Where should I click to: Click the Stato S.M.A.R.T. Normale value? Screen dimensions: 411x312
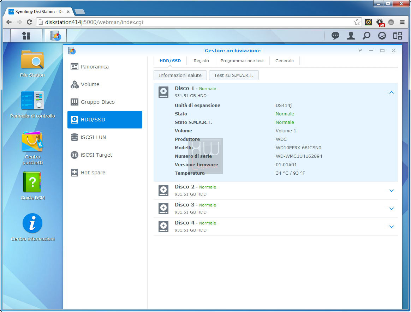pyautogui.click(x=285, y=122)
